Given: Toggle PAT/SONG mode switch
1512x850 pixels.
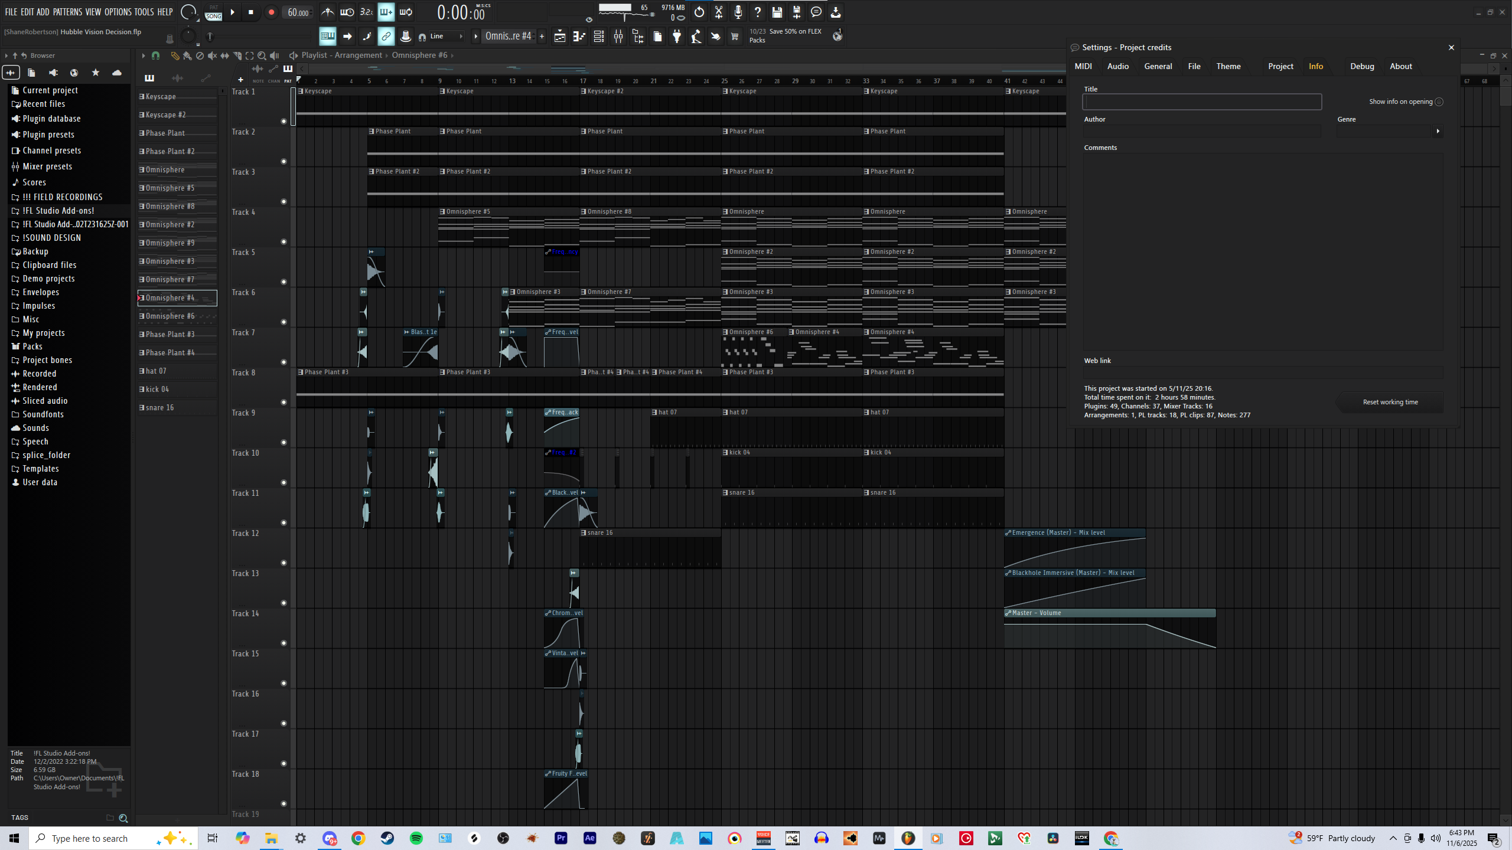Looking at the screenshot, I should [214, 12].
